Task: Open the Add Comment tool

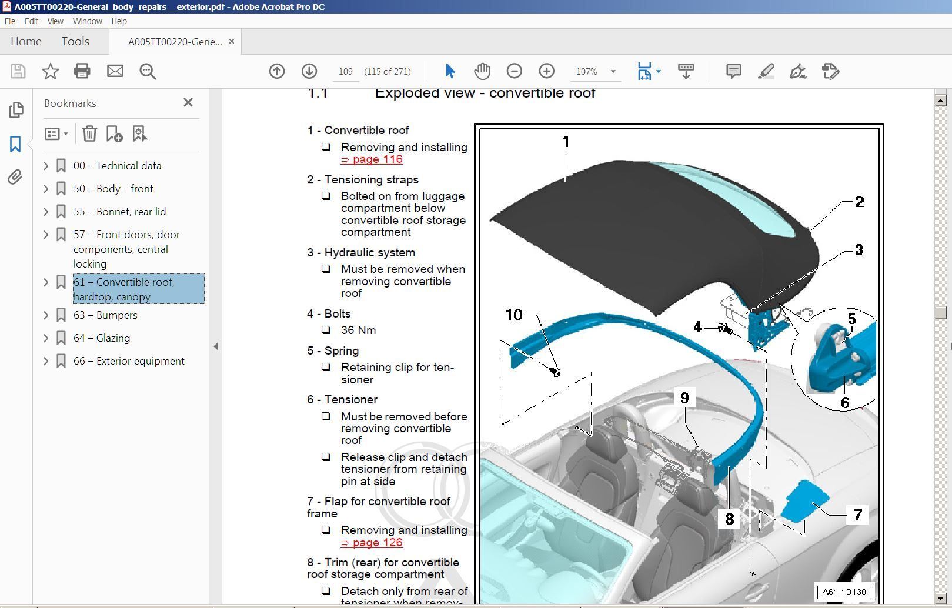Action: coord(733,71)
